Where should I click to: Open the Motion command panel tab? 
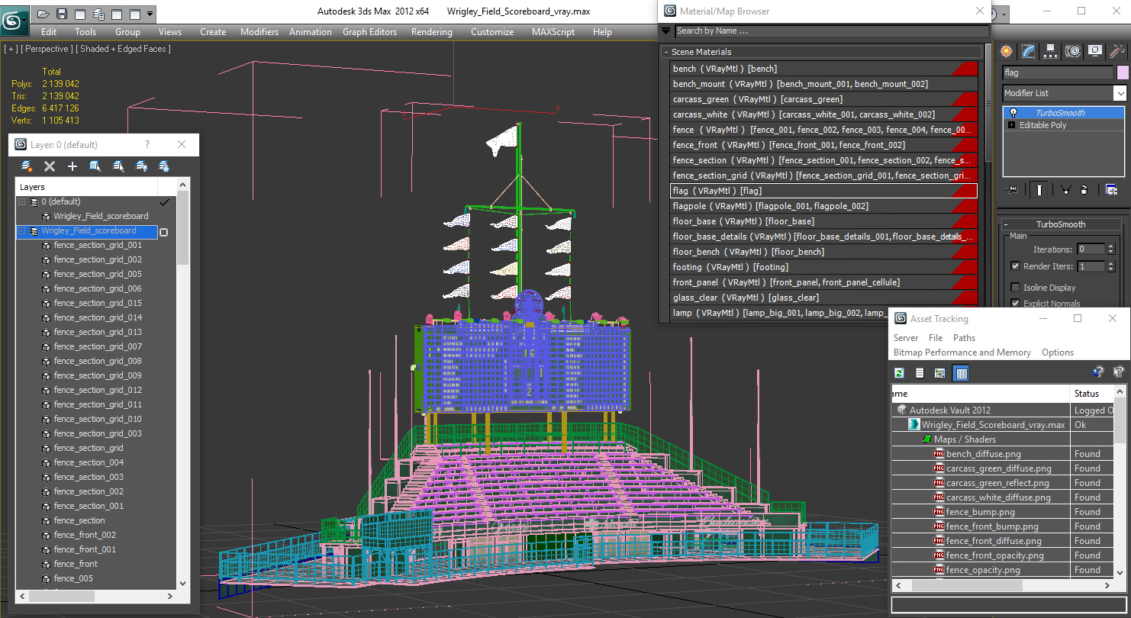tap(1073, 51)
